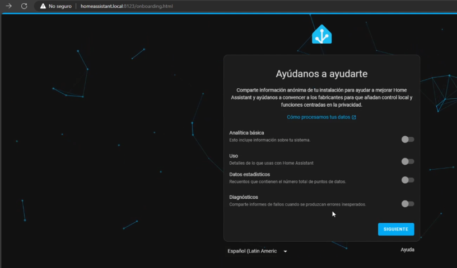Click the 'No seguro' text in address bar
Screen dimensions: 457x268
pos(60,6)
